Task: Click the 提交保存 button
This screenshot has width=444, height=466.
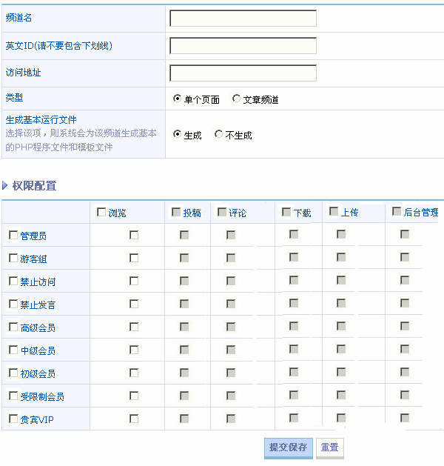Action: tap(288, 447)
